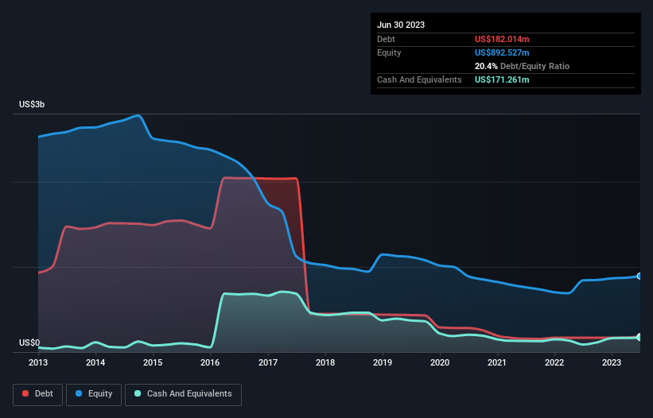Image resolution: width=653 pixels, height=418 pixels.
Task: Click the Debt row label in tooltip
Action: pos(386,39)
